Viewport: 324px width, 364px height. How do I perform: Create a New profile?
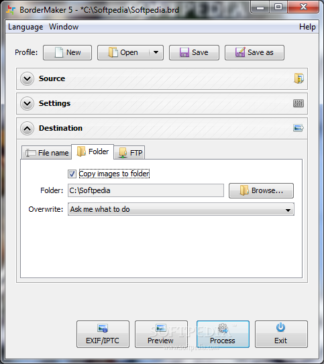click(x=67, y=52)
